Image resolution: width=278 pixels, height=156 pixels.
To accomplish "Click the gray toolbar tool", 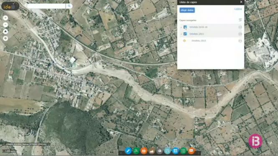I will [160, 151].
